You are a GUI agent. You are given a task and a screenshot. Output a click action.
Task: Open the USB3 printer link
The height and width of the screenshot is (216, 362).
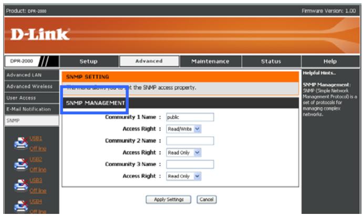pos(36,180)
